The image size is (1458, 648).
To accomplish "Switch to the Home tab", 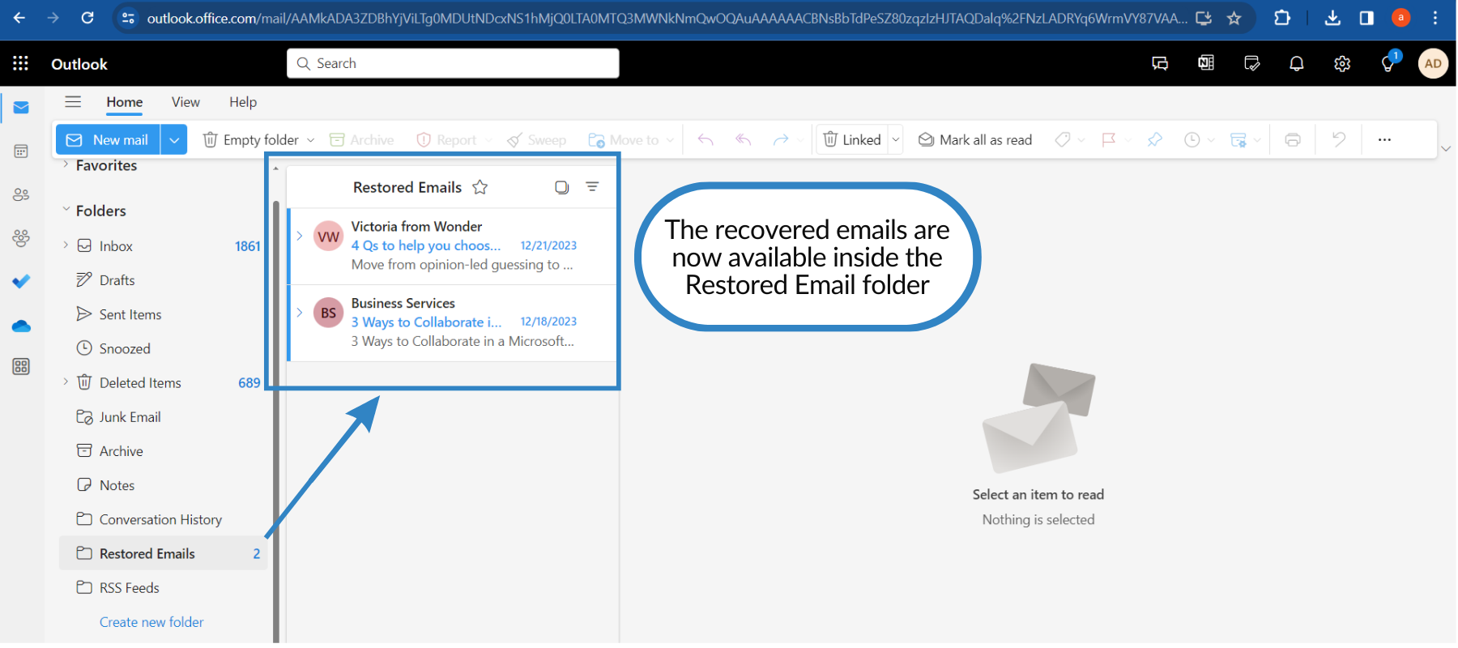I will [125, 102].
